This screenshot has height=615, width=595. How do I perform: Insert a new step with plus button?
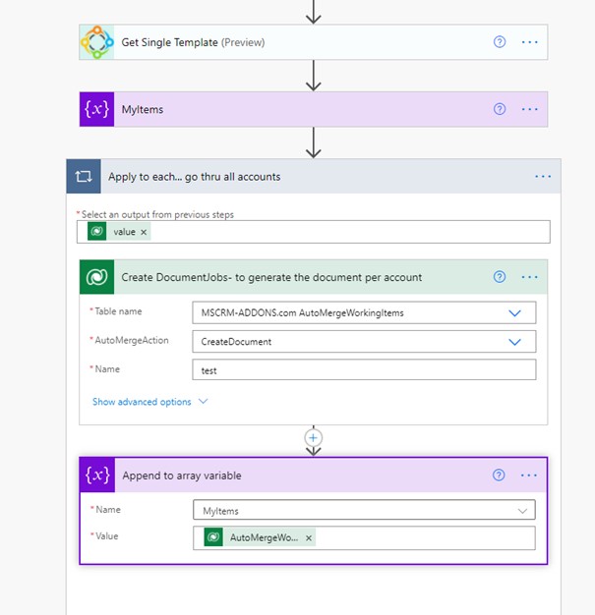(313, 438)
